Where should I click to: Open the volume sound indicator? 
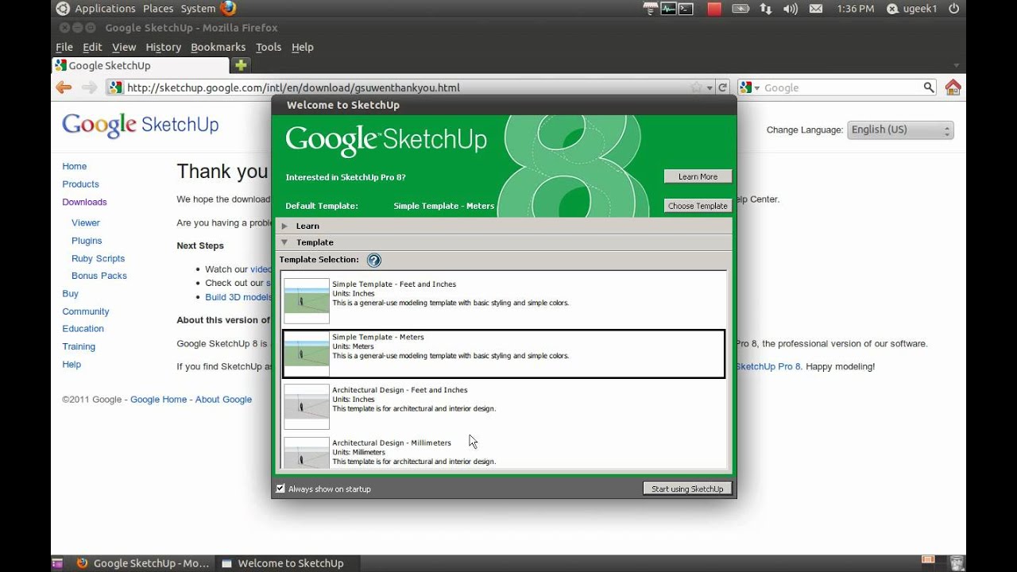tap(790, 9)
